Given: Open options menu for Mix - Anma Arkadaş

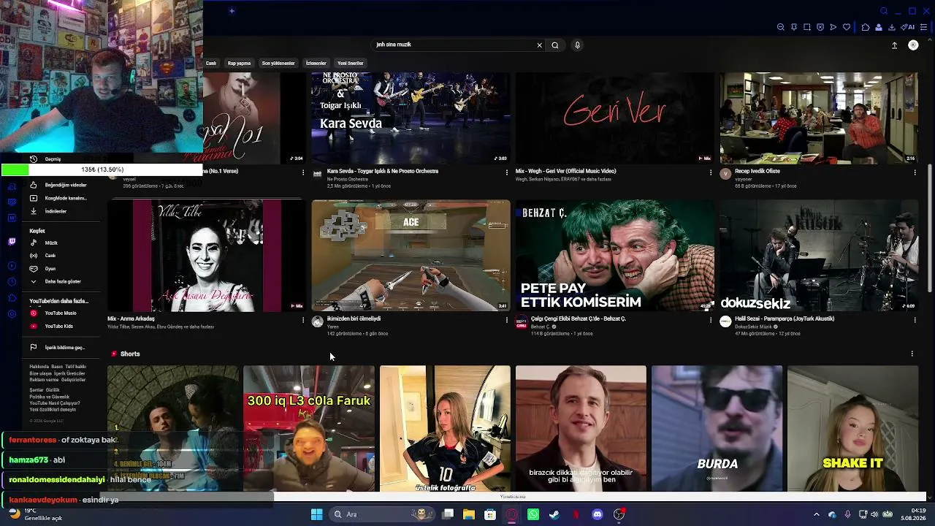Looking at the screenshot, I should [303, 320].
